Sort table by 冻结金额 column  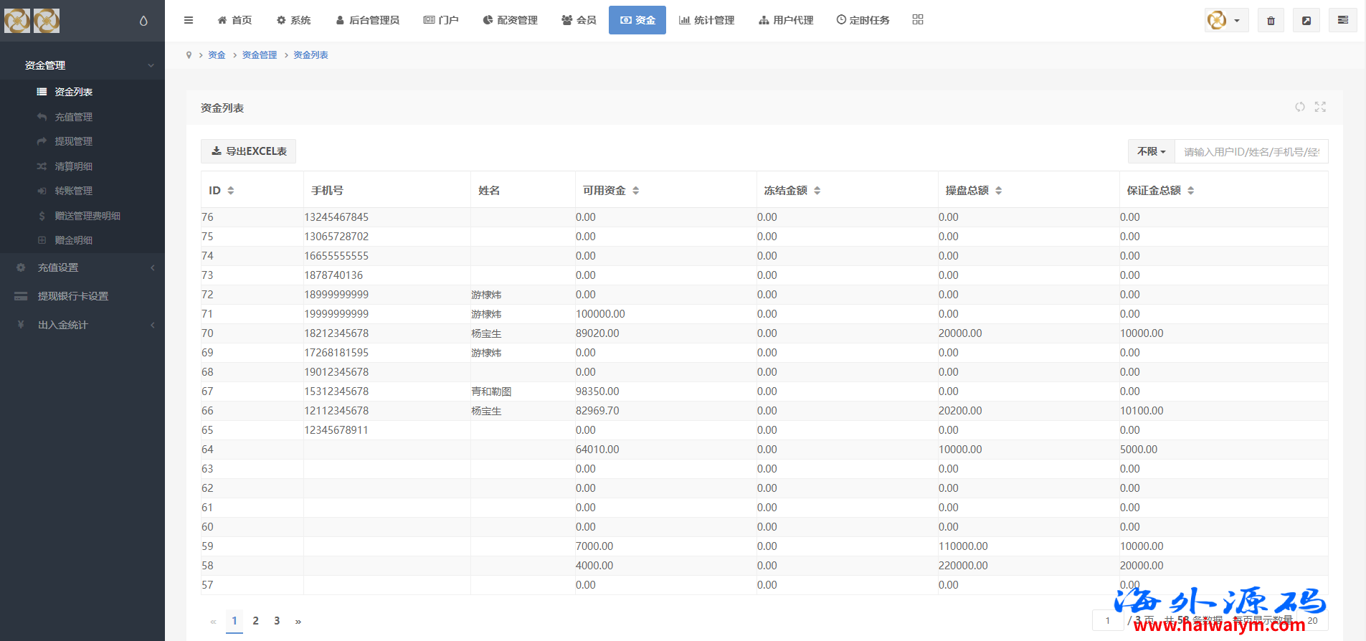pyautogui.click(x=817, y=191)
